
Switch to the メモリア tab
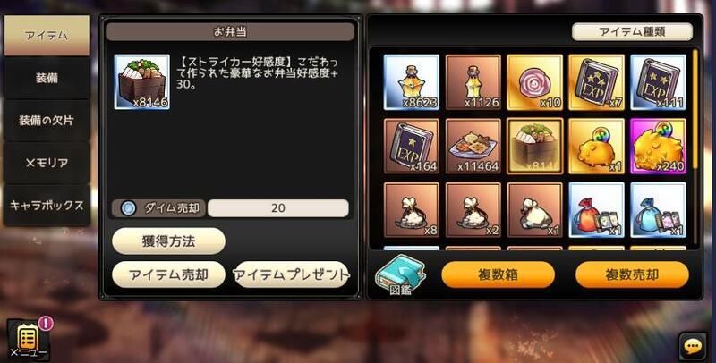coord(47,163)
